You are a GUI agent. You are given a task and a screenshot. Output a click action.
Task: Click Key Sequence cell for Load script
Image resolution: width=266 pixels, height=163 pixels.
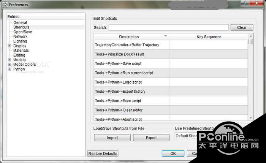click(x=209, y=82)
